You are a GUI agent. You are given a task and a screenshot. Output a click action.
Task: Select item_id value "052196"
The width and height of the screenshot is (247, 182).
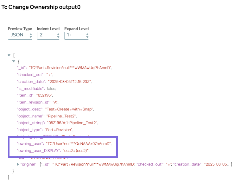(44, 95)
